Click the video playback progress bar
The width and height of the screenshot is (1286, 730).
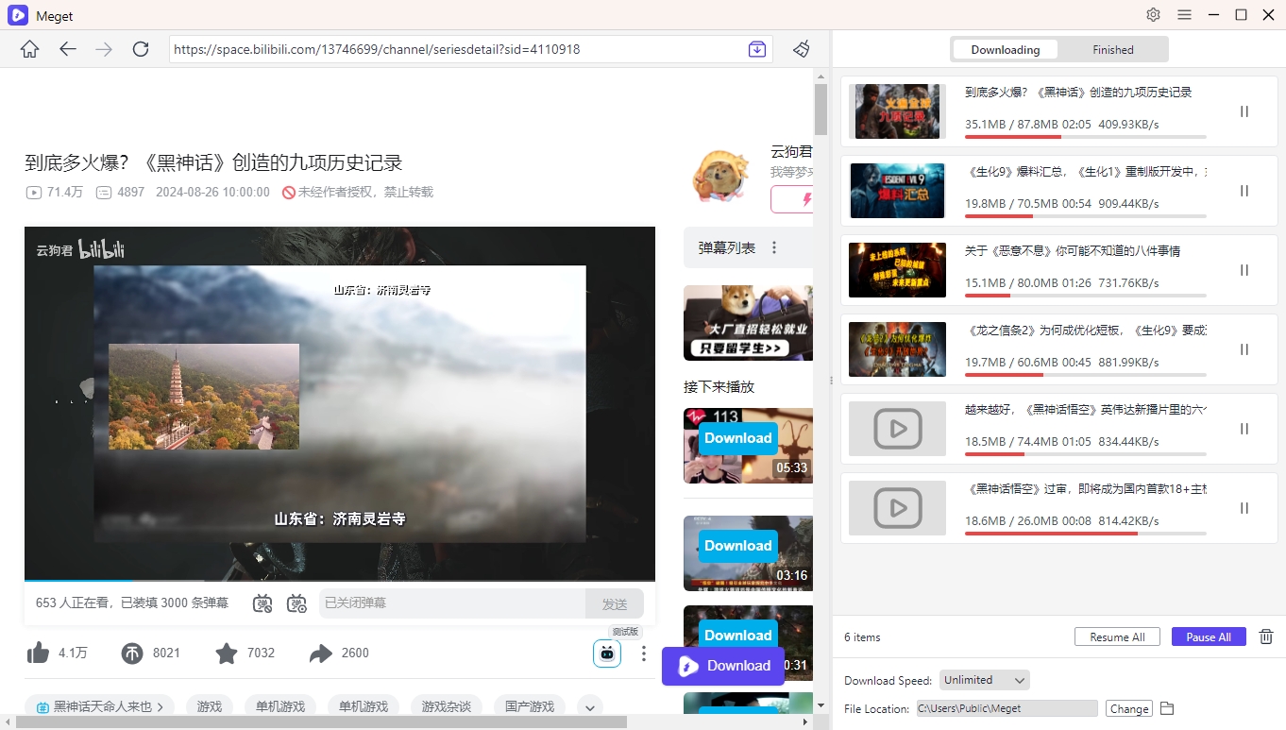tap(340, 580)
